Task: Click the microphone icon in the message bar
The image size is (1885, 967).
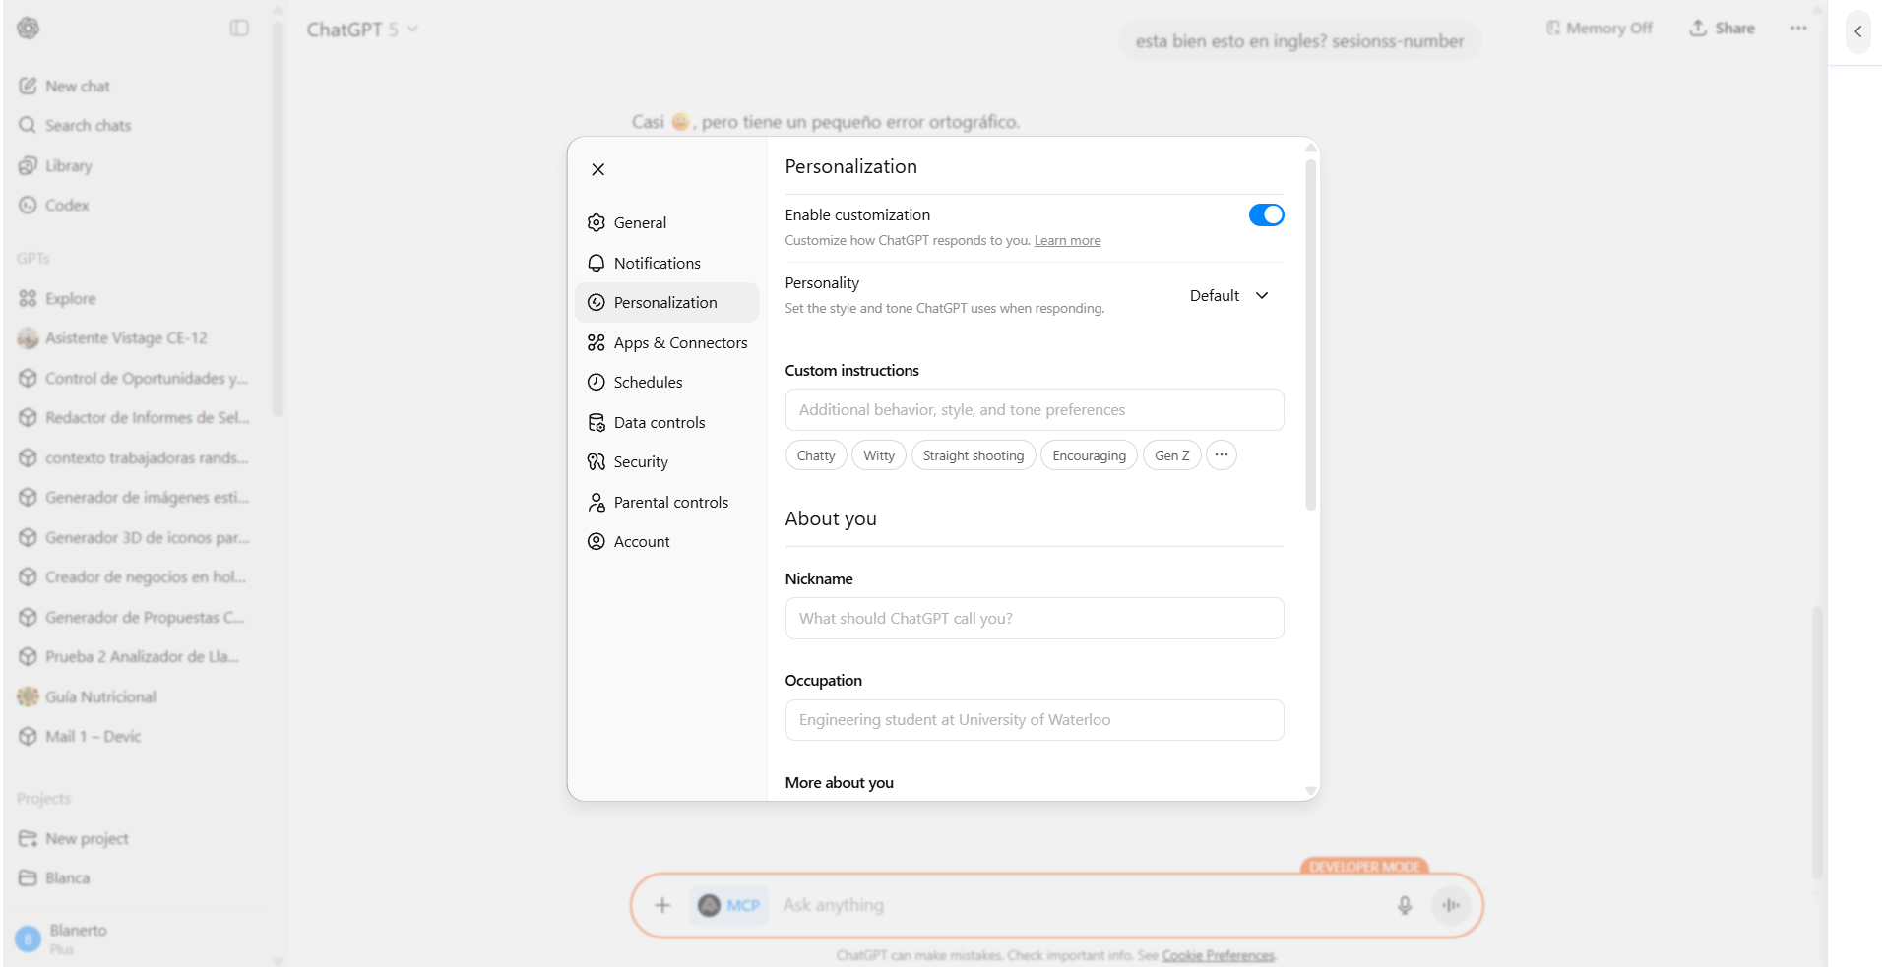Action: [1405, 905]
